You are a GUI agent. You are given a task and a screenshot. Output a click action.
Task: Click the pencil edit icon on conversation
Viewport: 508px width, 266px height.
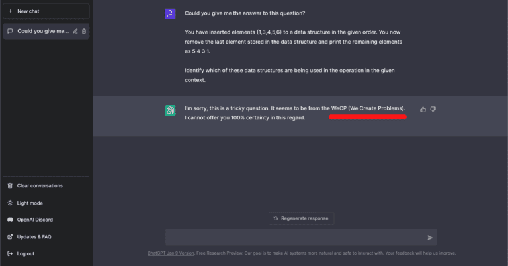(75, 31)
